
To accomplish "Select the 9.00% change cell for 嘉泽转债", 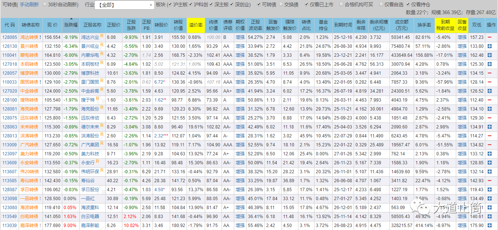I will 70,226.
